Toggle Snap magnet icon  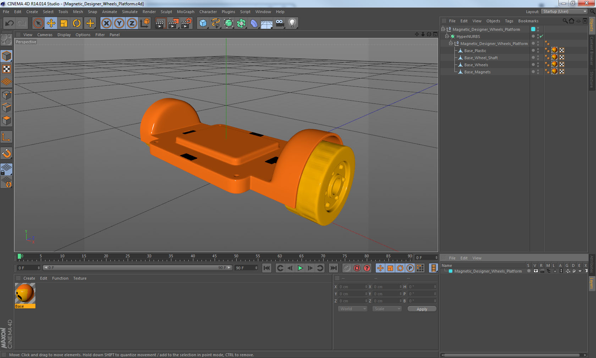coord(7,153)
